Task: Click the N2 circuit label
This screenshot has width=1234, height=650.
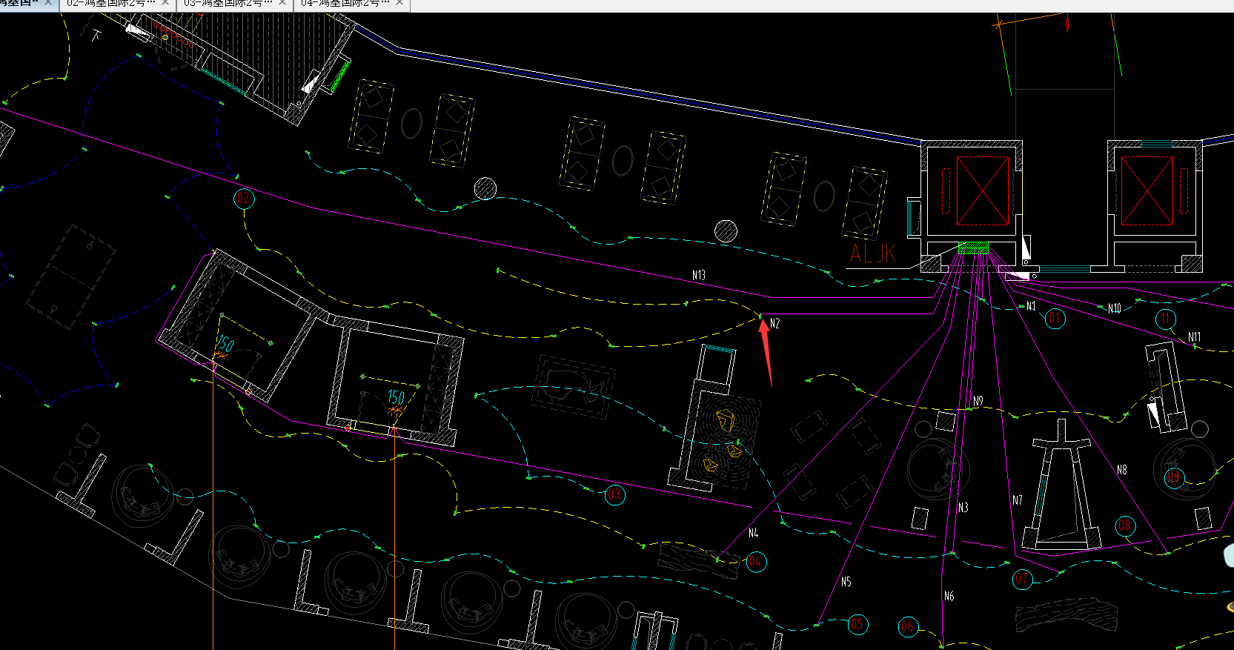Action: coord(774,323)
